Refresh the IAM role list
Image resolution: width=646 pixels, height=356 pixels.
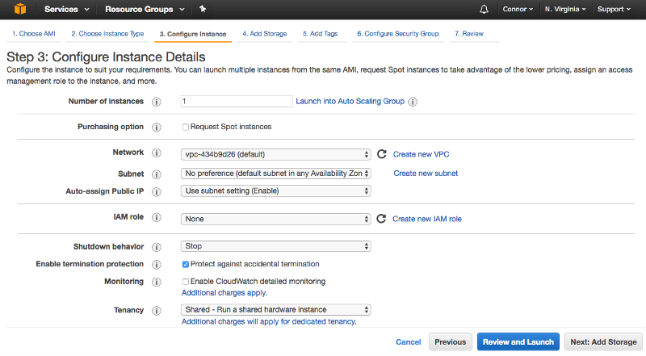[x=382, y=219]
